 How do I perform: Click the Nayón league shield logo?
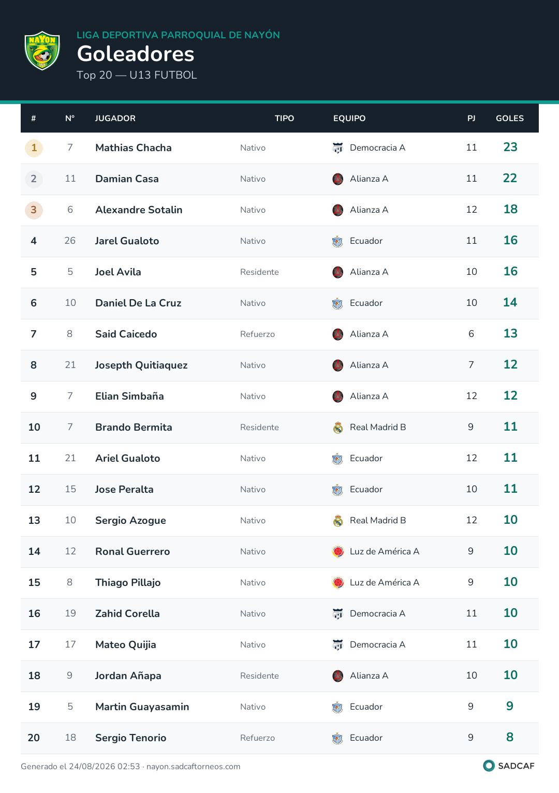42,51
